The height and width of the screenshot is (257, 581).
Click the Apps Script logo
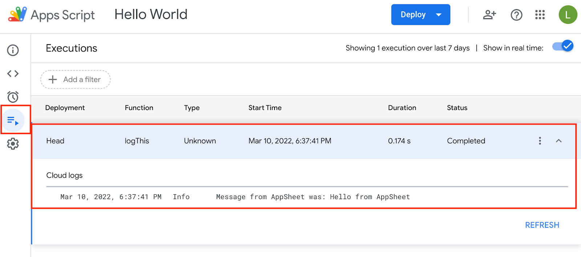[17, 14]
